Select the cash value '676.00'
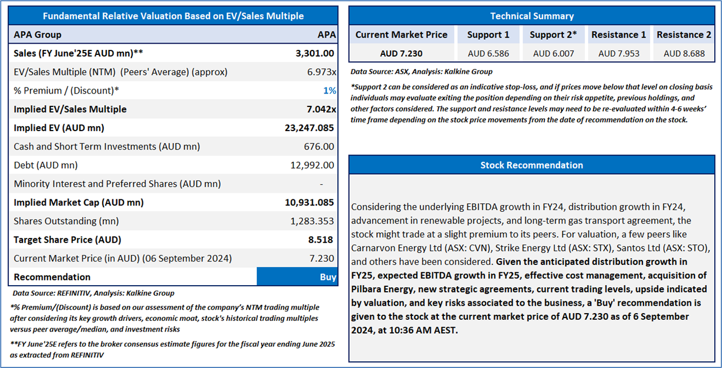 (320, 147)
